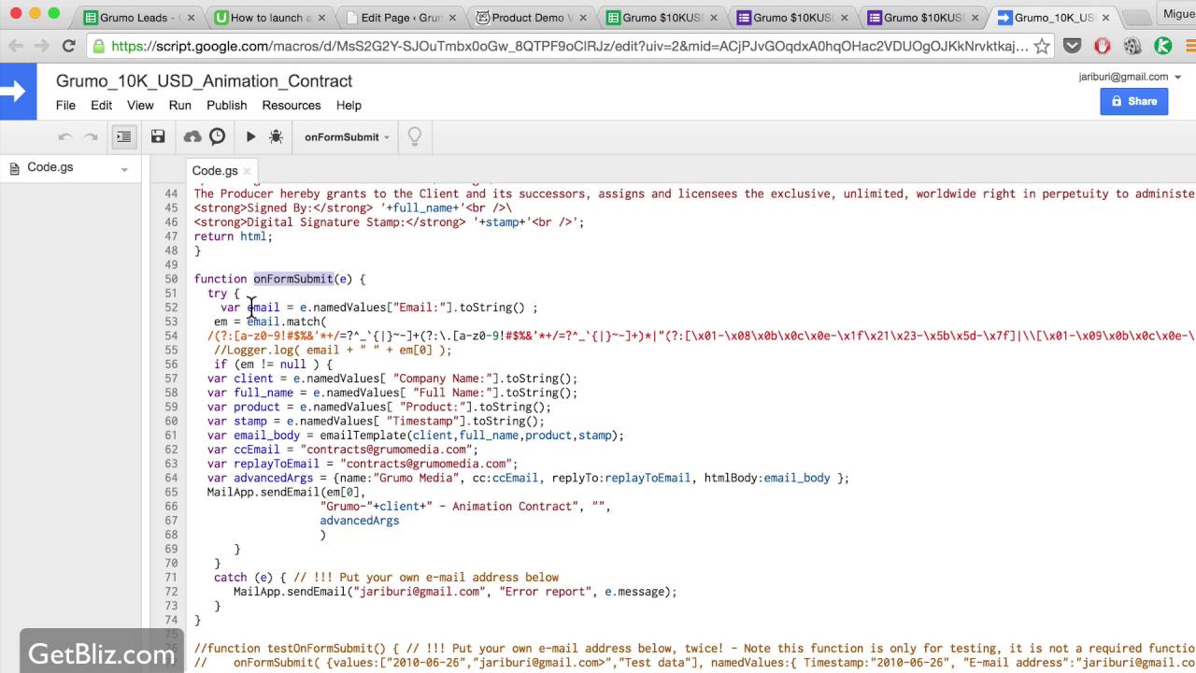The height and width of the screenshot is (673, 1196).
Task: Open the Help menu
Action: pyautogui.click(x=349, y=106)
